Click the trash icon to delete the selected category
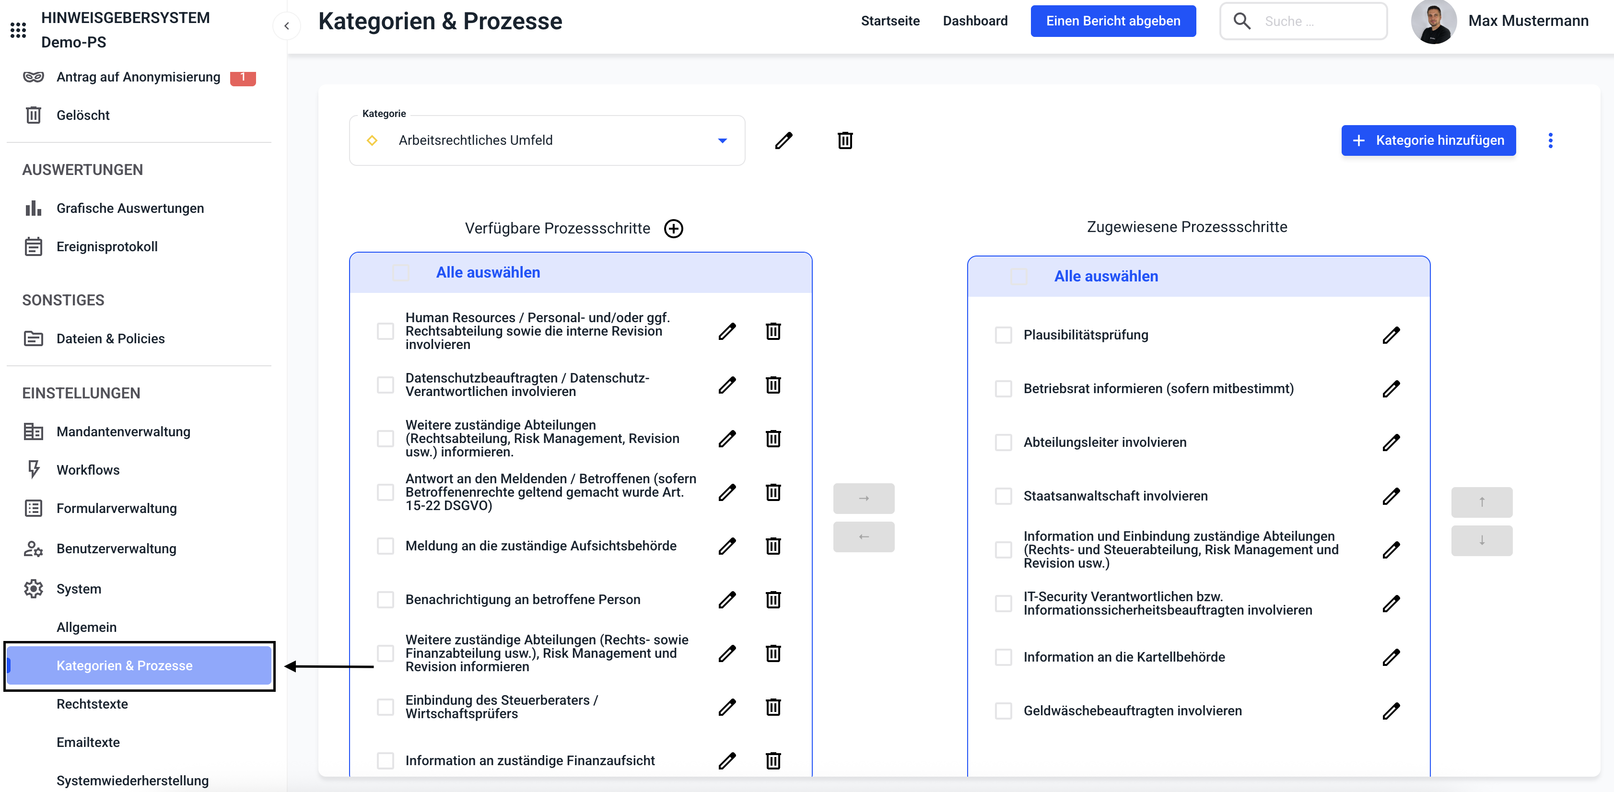Viewport: 1614px width, 792px height. coord(844,140)
